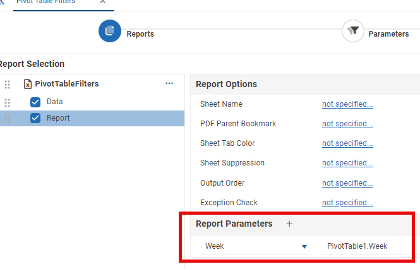Click the Parameters filter funnel icon
This screenshot has width=420, height=269.
[353, 31]
